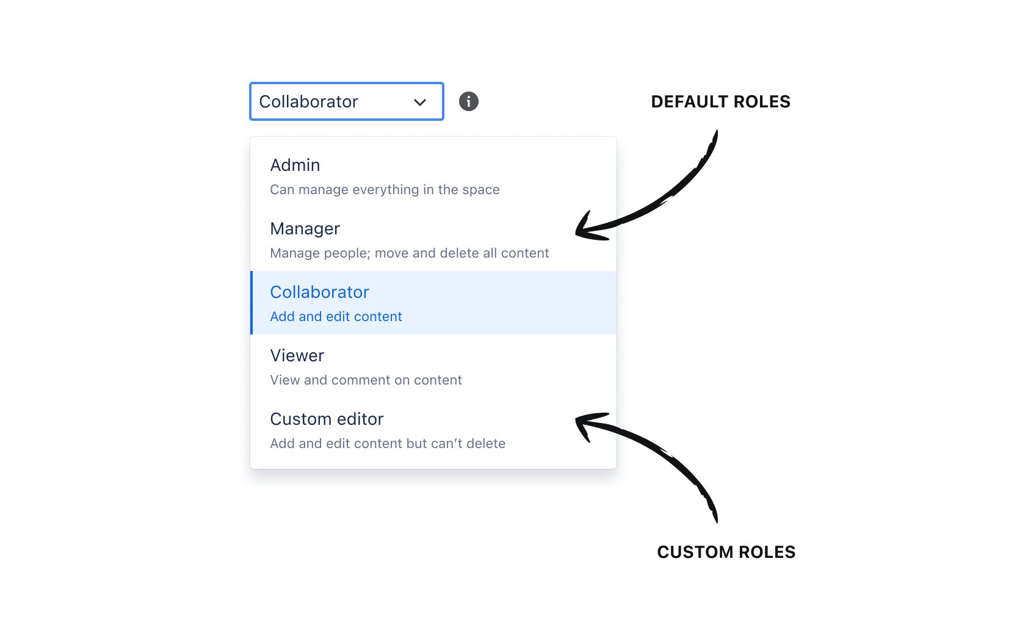Open the Collaborator role select box
This screenshot has width=1028, height=636.
coord(347,101)
